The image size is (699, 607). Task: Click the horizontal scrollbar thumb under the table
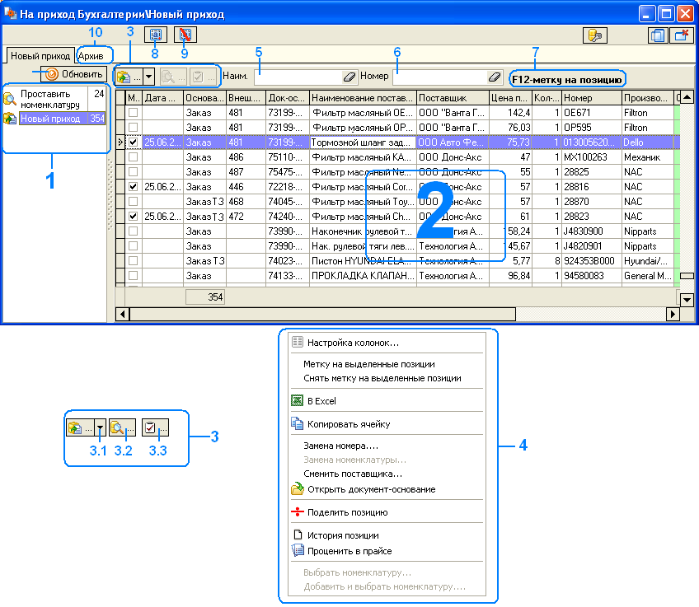click(323, 314)
